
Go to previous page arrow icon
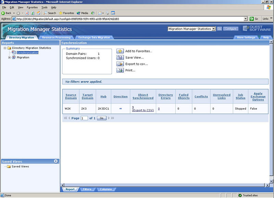[69, 118]
